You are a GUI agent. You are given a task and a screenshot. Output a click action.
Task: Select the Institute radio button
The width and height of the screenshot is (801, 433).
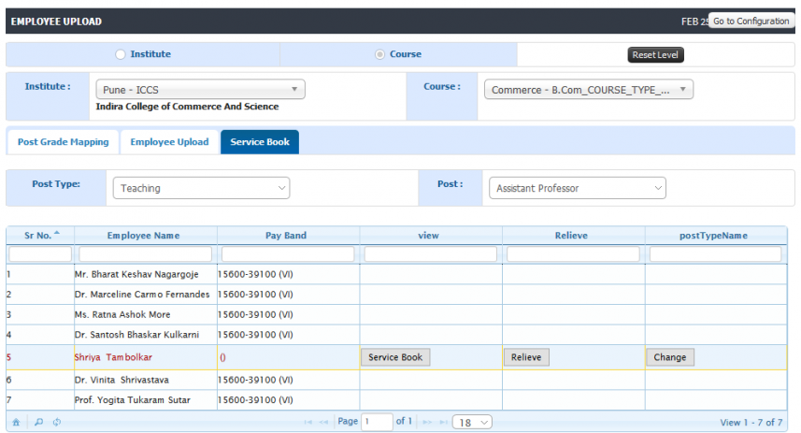coord(120,54)
